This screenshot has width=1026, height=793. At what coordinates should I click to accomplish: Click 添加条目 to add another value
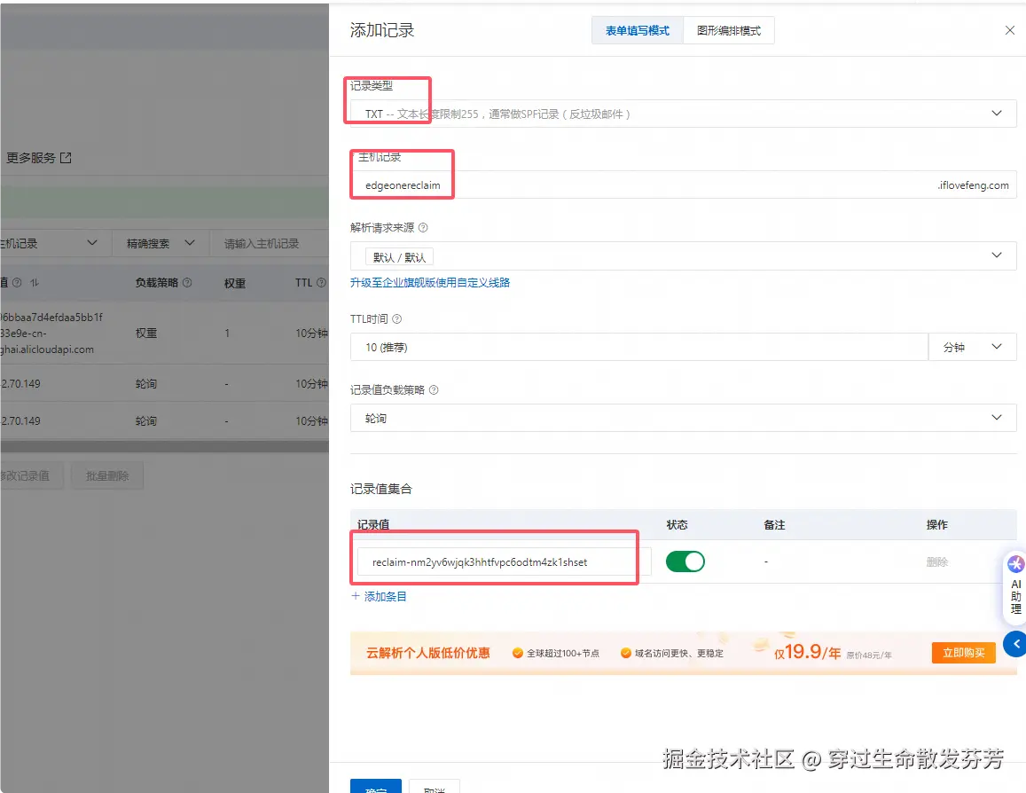[379, 595]
